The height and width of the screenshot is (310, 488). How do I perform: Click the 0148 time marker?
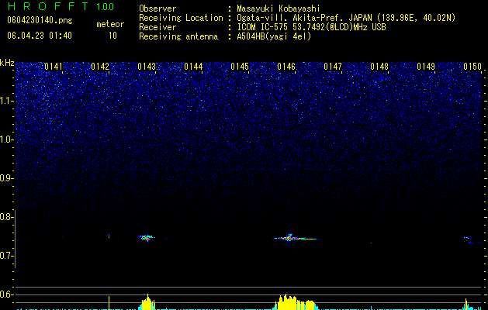pyautogui.click(x=379, y=67)
